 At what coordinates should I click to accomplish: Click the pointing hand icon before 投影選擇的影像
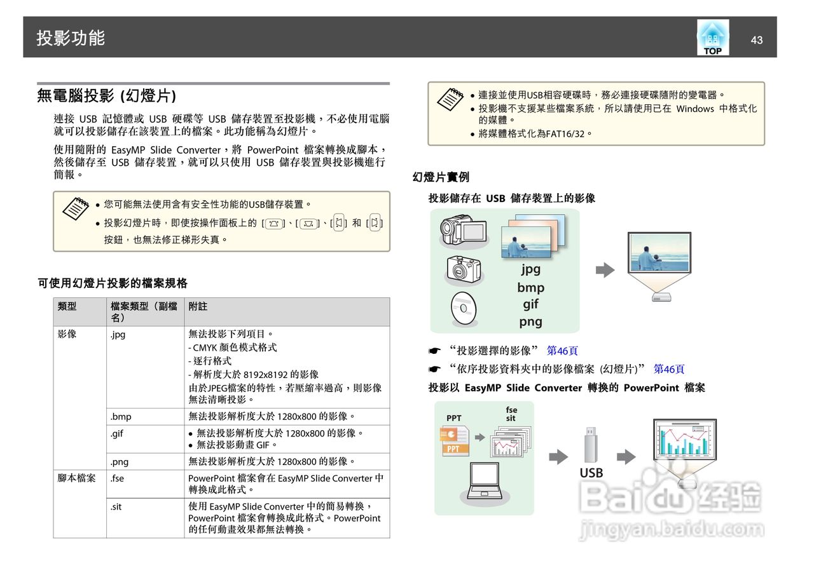click(x=434, y=351)
